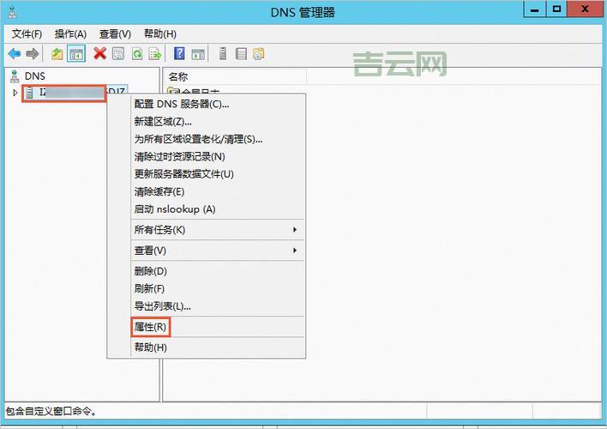Expand the server node triangle in tree
607x429 pixels.
(x=15, y=93)
